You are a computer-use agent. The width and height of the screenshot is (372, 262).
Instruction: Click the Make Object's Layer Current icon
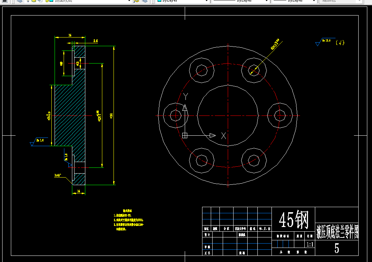[x=136, y=1]
